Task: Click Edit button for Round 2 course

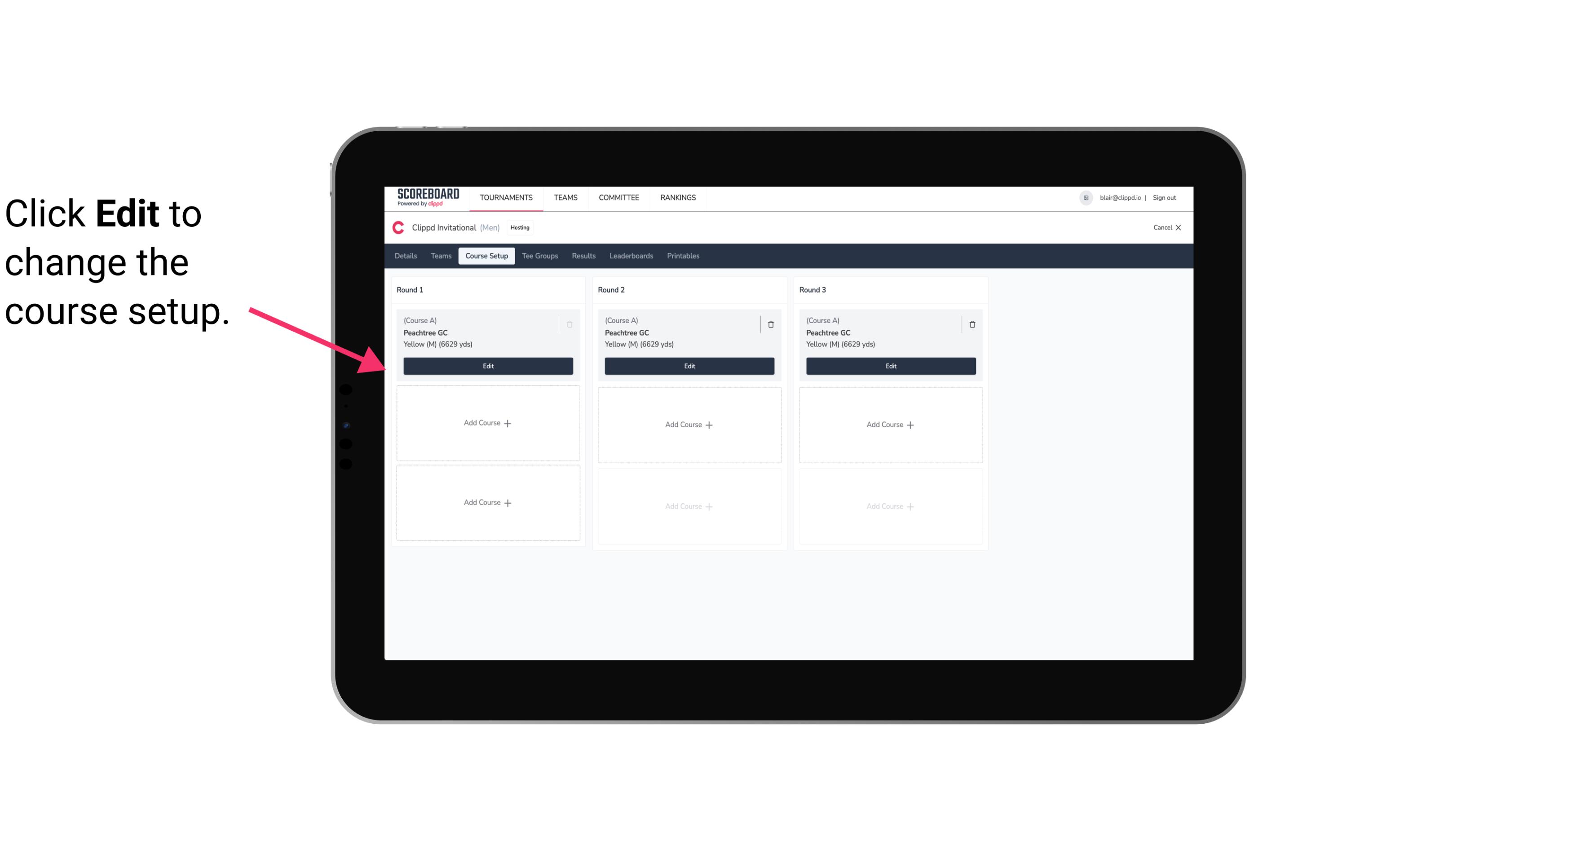Action: [688, 366]
